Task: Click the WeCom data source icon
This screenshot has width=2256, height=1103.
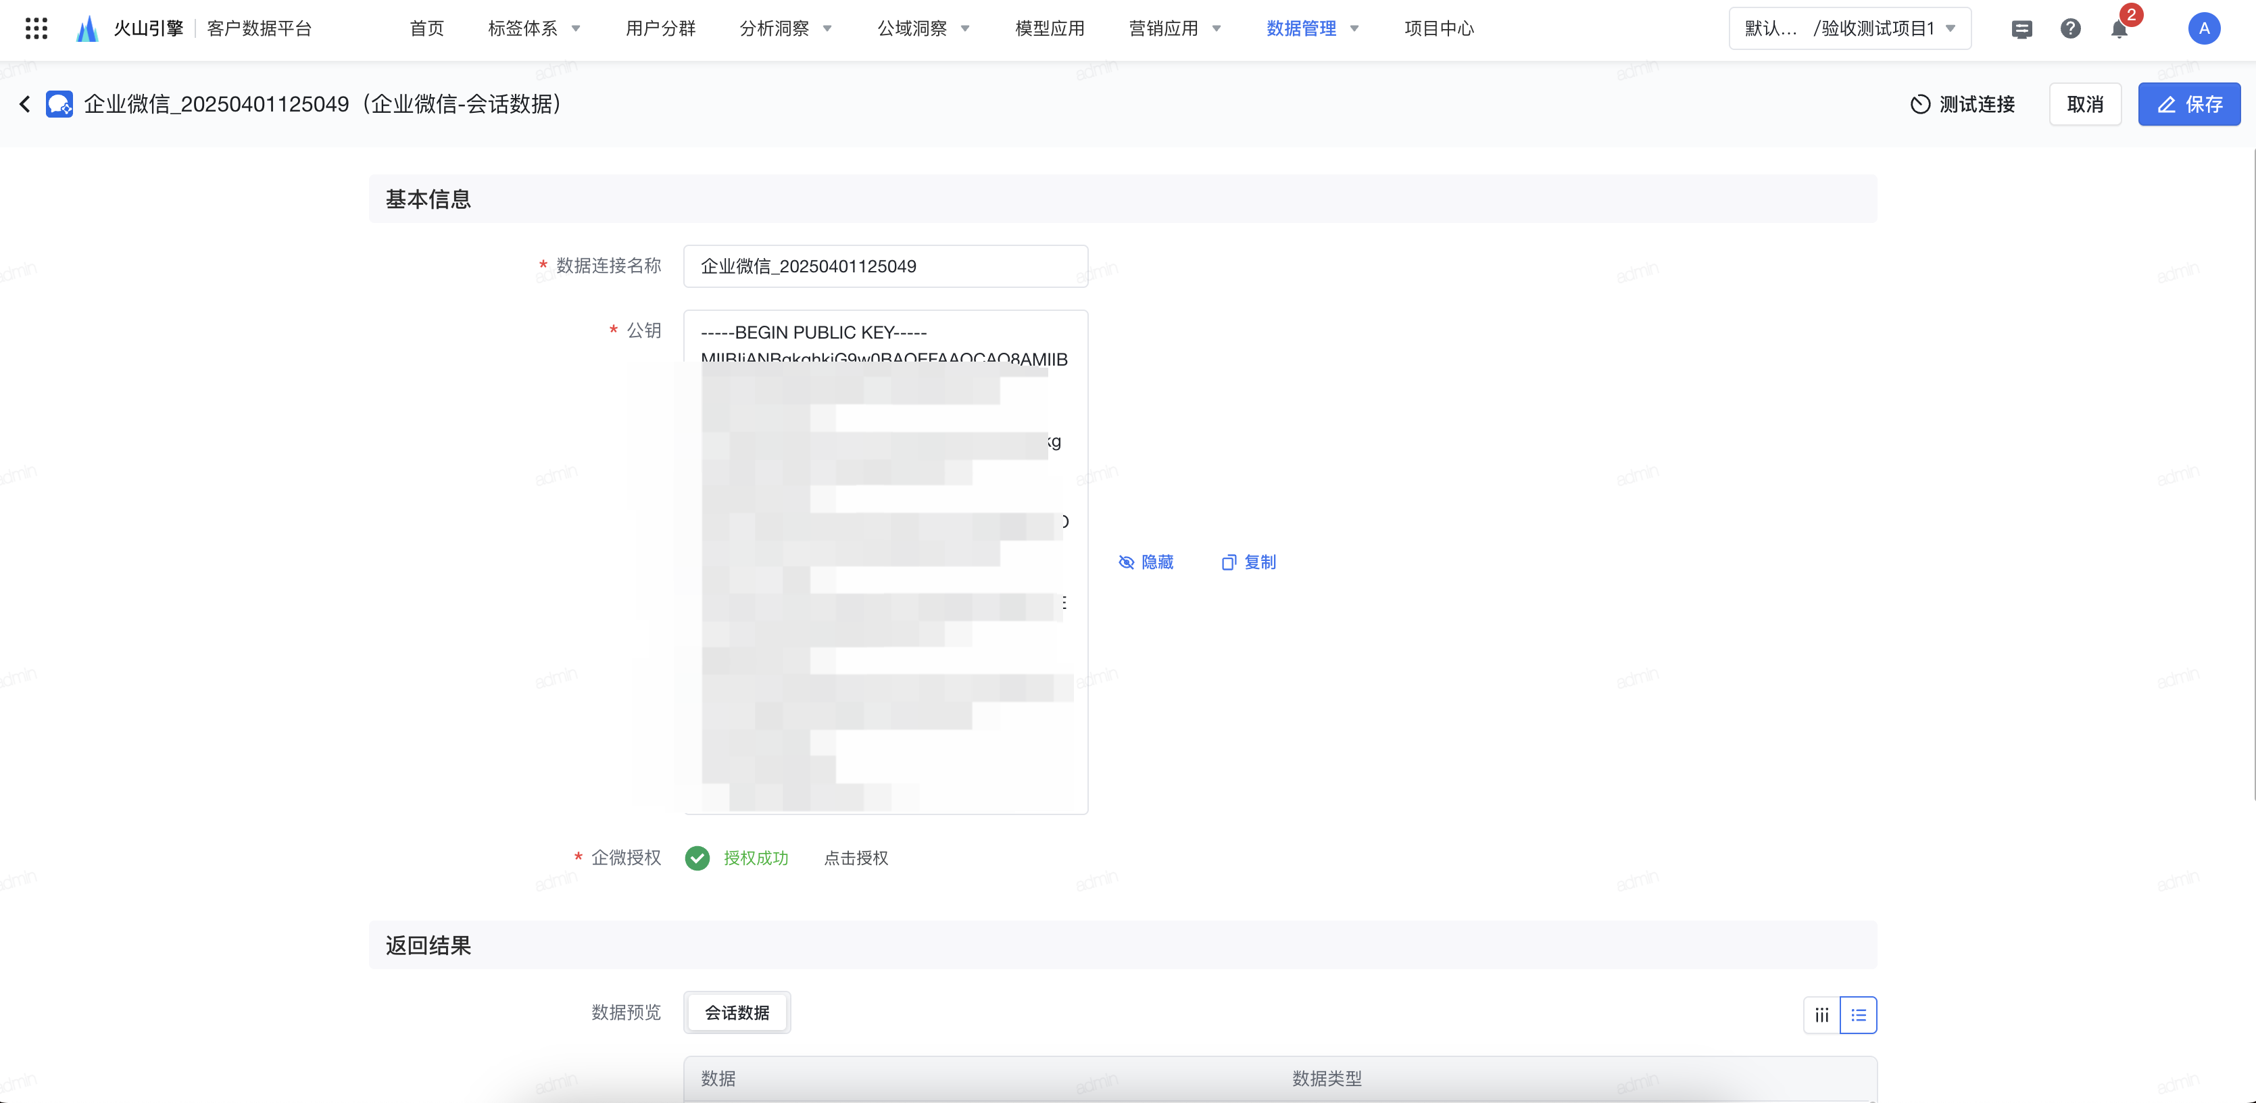Action: click(59, 104)
